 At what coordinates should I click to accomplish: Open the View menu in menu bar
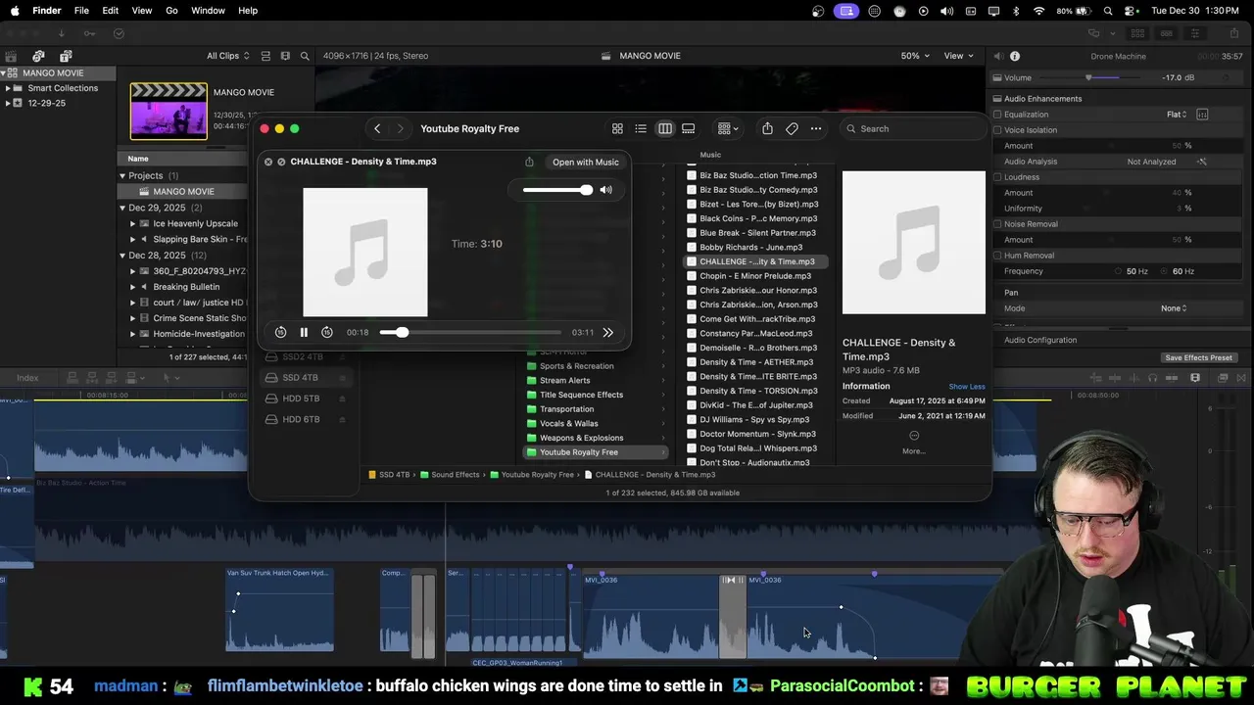tap(142, 11)
